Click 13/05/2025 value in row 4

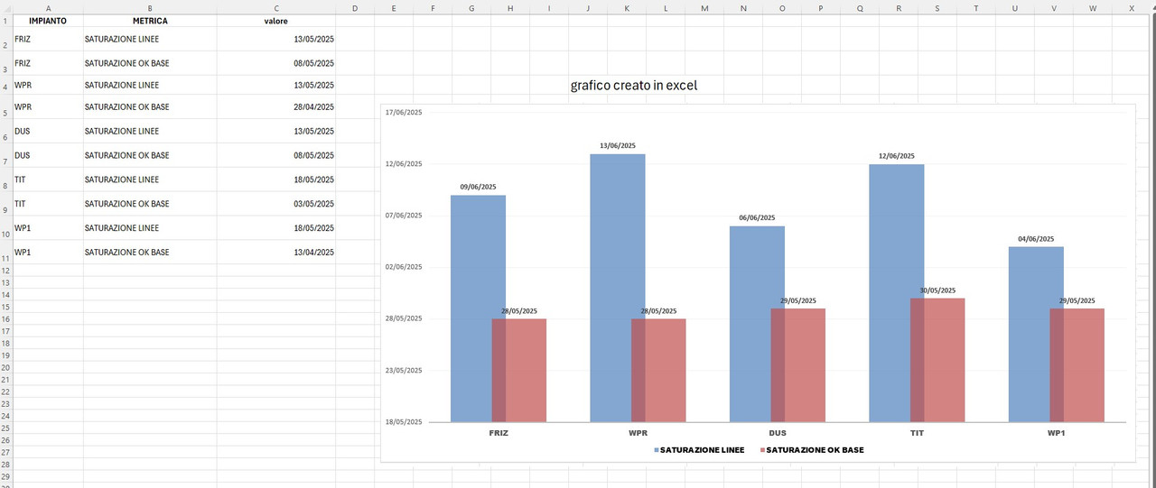(x=276, y=85)
